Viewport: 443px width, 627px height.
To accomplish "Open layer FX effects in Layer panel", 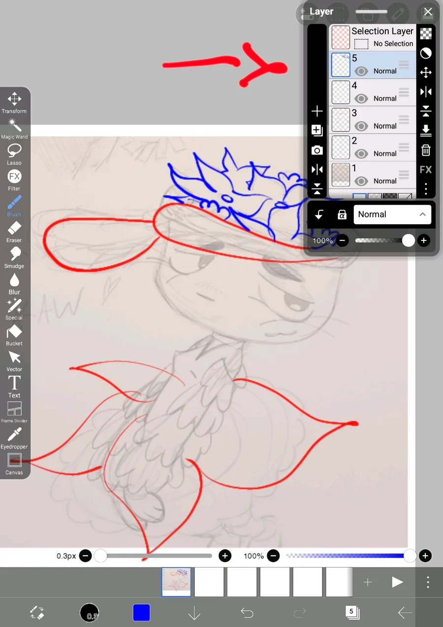I will tap(426, 170).
